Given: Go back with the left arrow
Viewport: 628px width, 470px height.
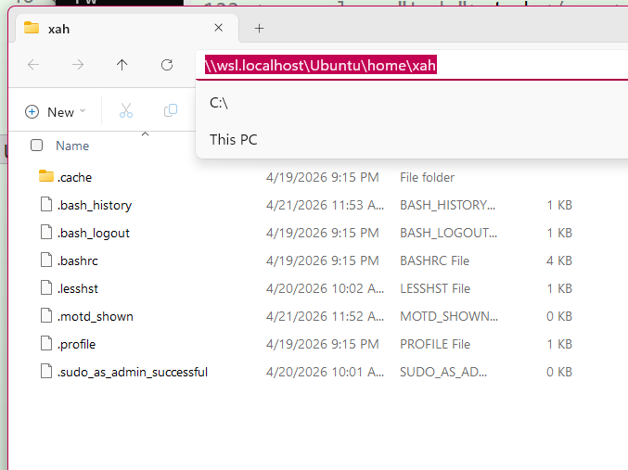Looking at the screenshot, I should tap(33, 65).
